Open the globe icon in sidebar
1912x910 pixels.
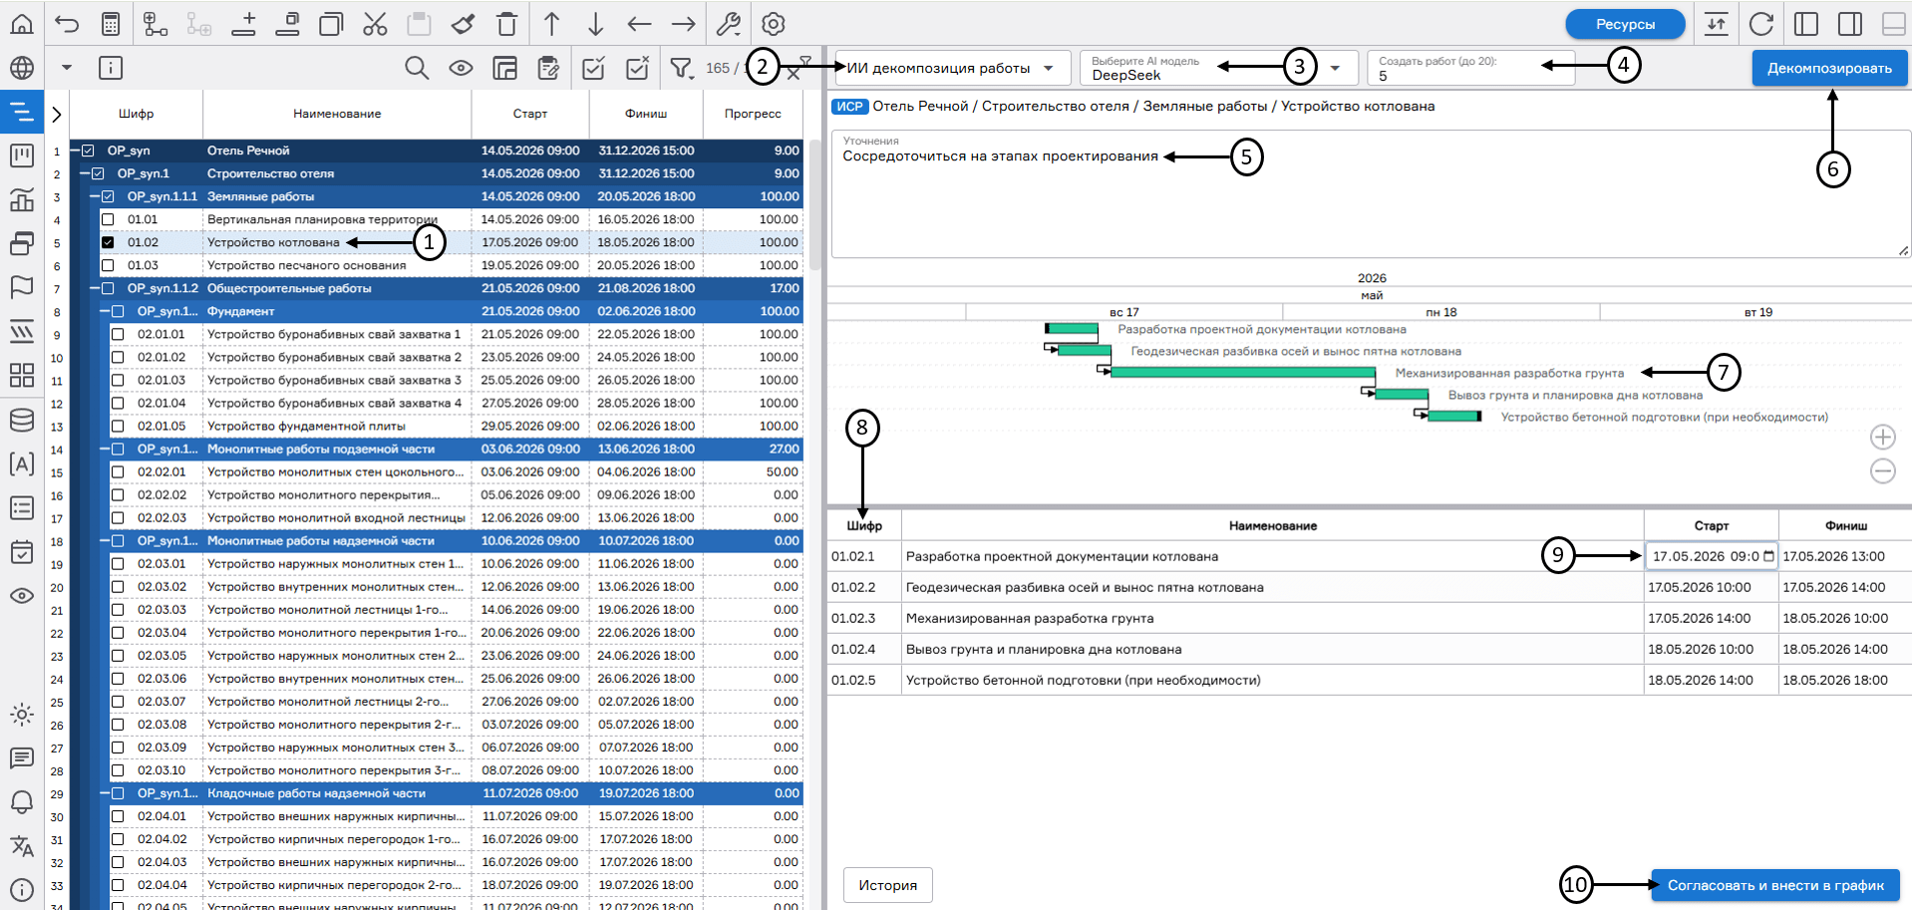(x=22, y=68)
